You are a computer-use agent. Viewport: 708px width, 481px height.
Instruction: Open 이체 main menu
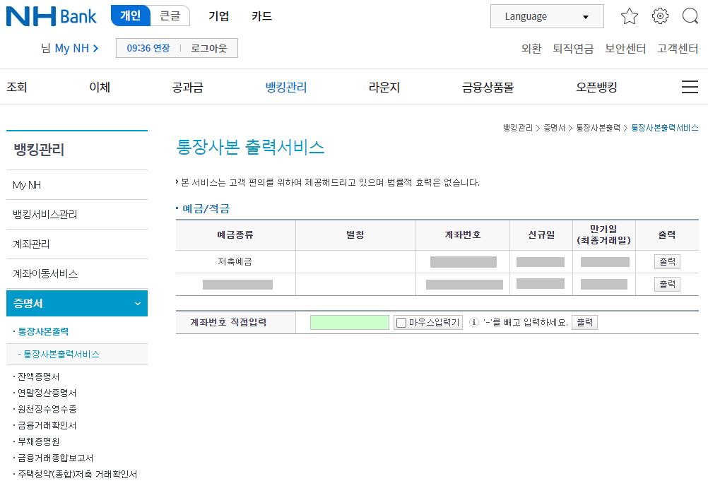tap(100, 87)
